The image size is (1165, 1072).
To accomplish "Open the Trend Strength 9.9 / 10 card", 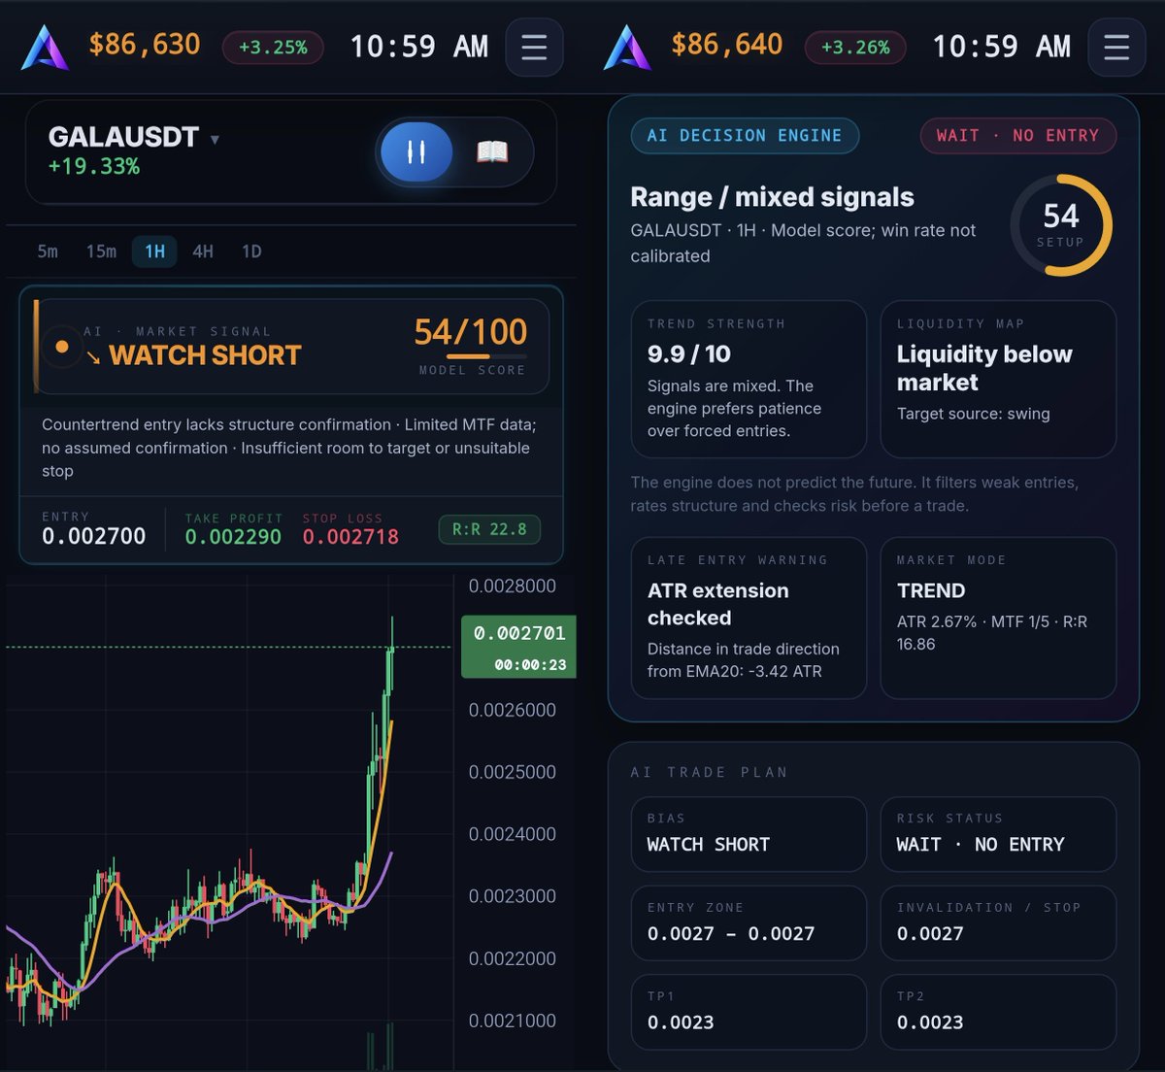I will point(749,379).
